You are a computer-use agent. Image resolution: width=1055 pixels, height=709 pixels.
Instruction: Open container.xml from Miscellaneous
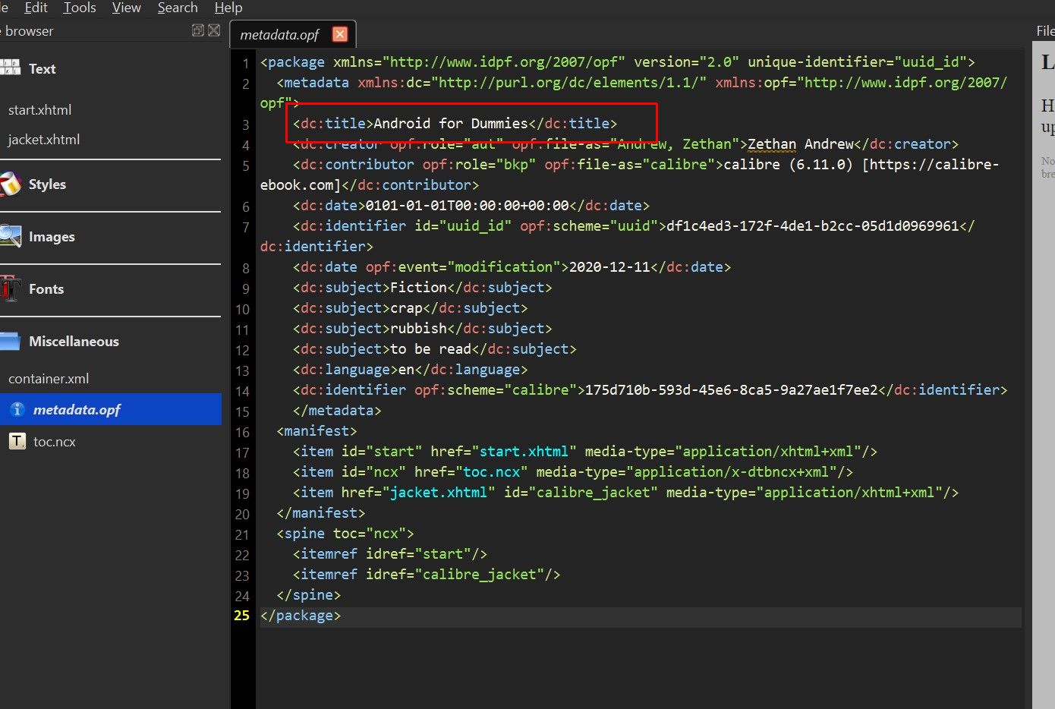point(49,378)
